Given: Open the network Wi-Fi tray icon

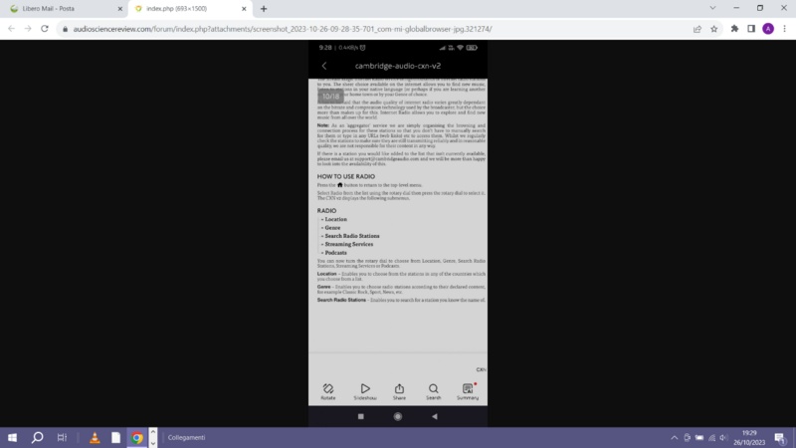Looking at the screenshot, I should click(x=711, y=437).
